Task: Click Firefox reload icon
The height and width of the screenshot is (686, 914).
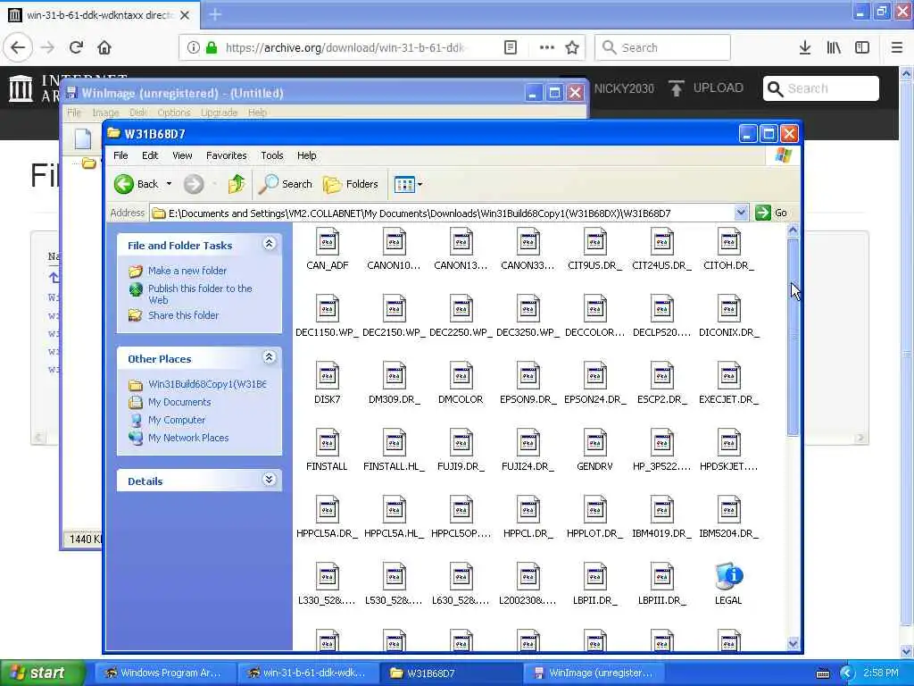Action: pyautogui.click(x=76, y=48)
